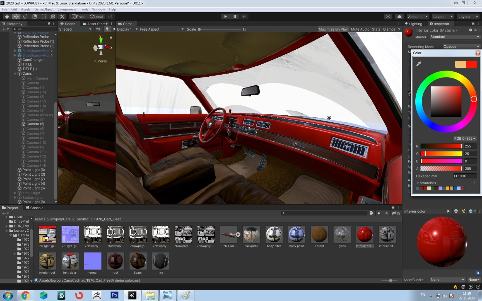
Task: Select Camera (5) in Hierarchy
Action: 35,124
